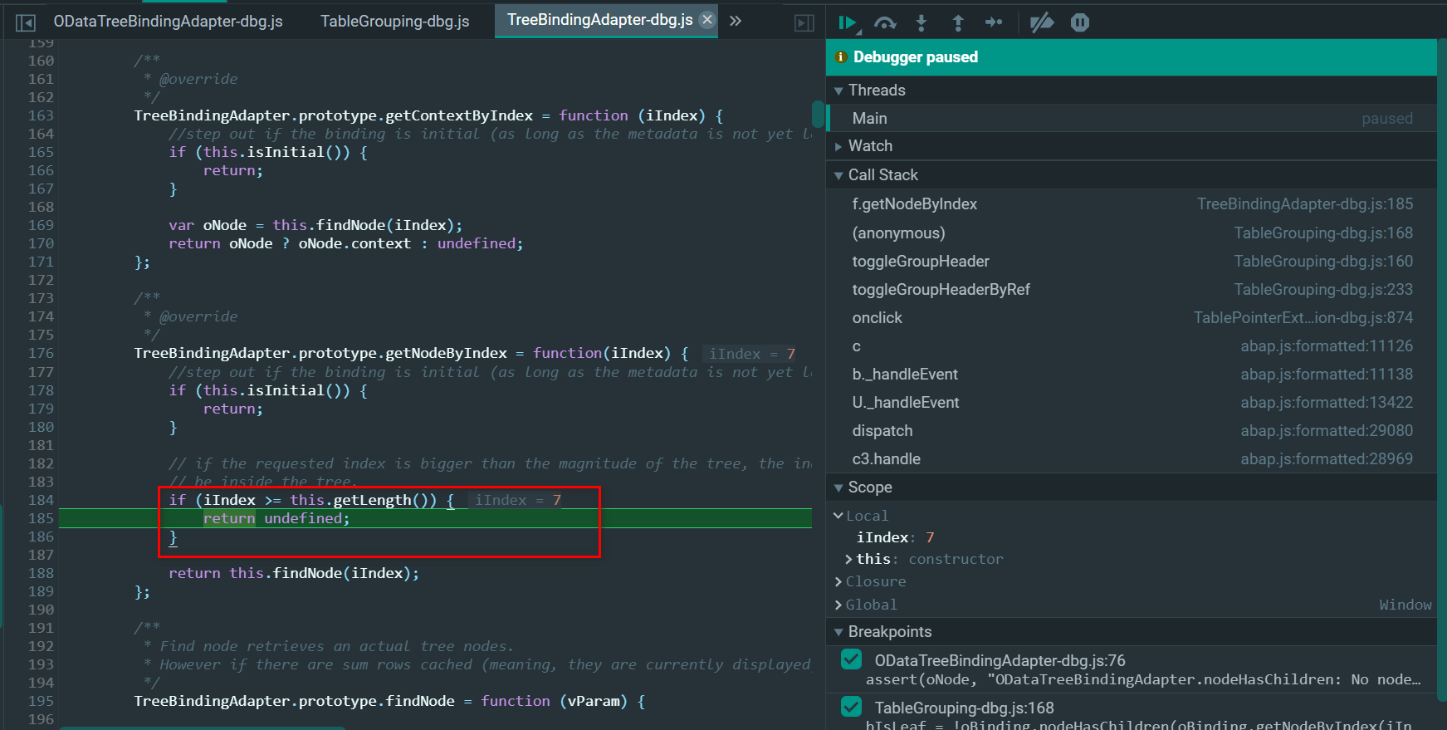Expand the 'this: constructor' variable
Viewport: 1447px width, 730px height.
pyautogui.click(x=848, y=560)
